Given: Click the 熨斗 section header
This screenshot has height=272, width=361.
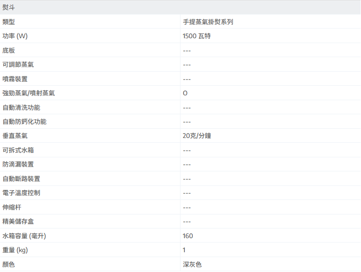Looking at the screenshot, I should tap(9, 7).
